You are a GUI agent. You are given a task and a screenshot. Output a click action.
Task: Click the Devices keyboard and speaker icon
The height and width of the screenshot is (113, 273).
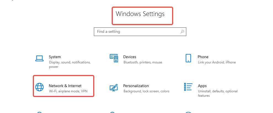[114, 58]
